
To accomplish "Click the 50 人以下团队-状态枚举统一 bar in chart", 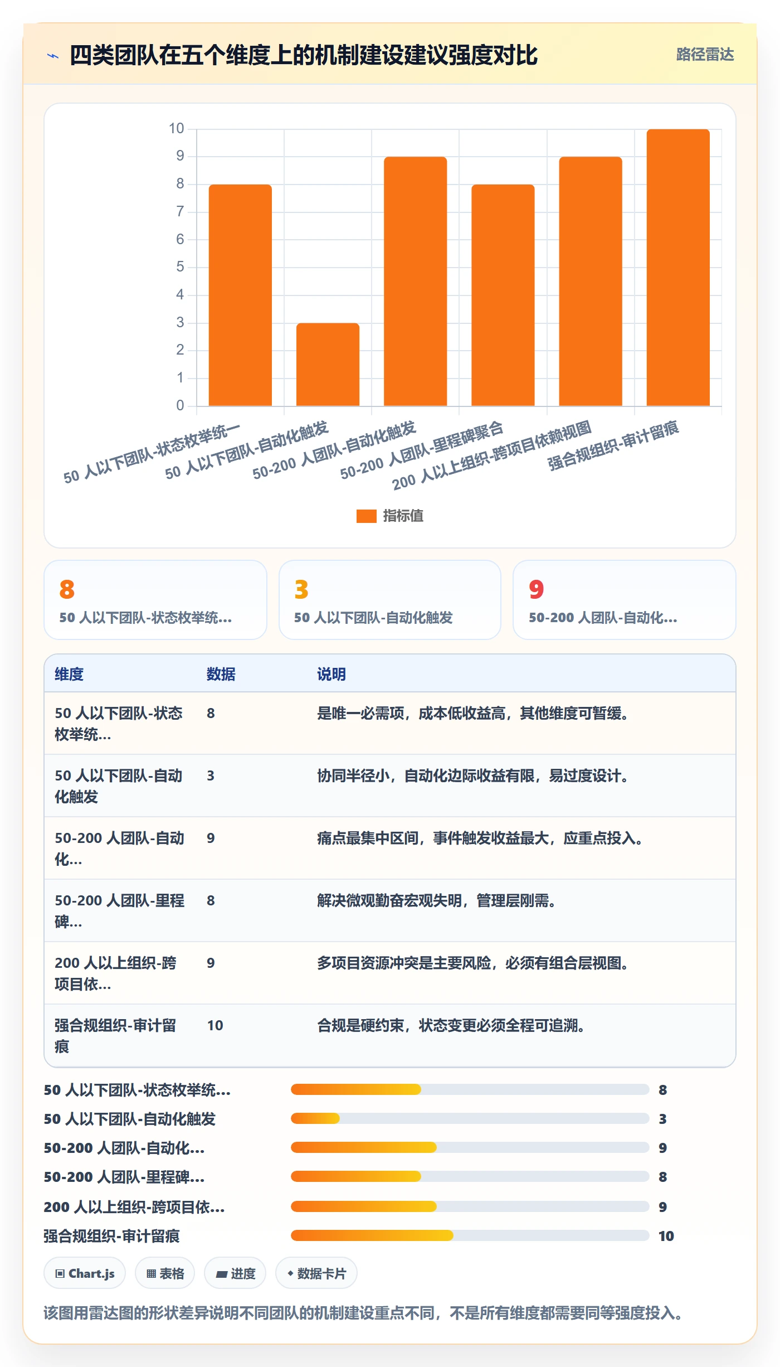I will point(240,295).
